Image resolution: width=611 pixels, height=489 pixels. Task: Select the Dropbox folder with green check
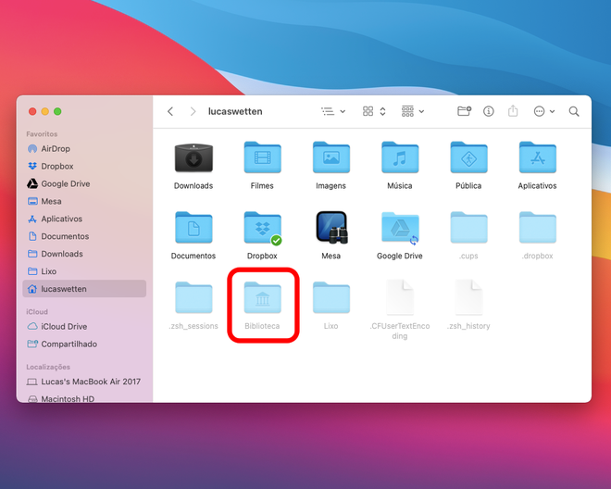(x=262, y=228)
